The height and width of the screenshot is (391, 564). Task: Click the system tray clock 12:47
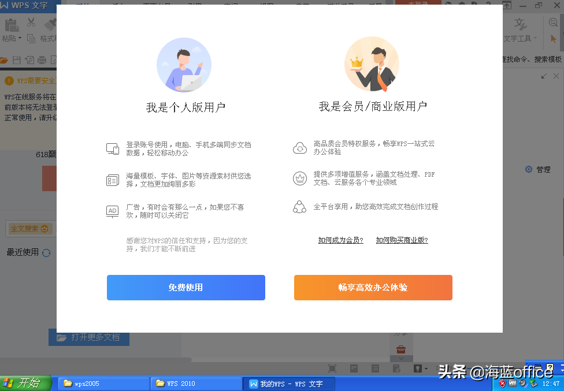551,384
